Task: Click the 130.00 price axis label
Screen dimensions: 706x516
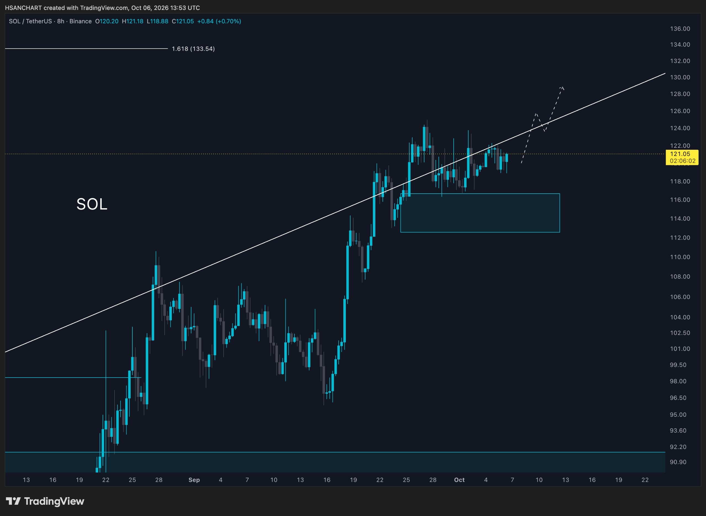Action: click(x=680, y=77)
